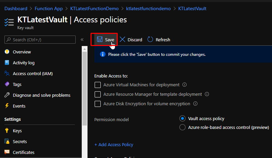Click the 'Enable Access to:' label

(x=111, y=76)
